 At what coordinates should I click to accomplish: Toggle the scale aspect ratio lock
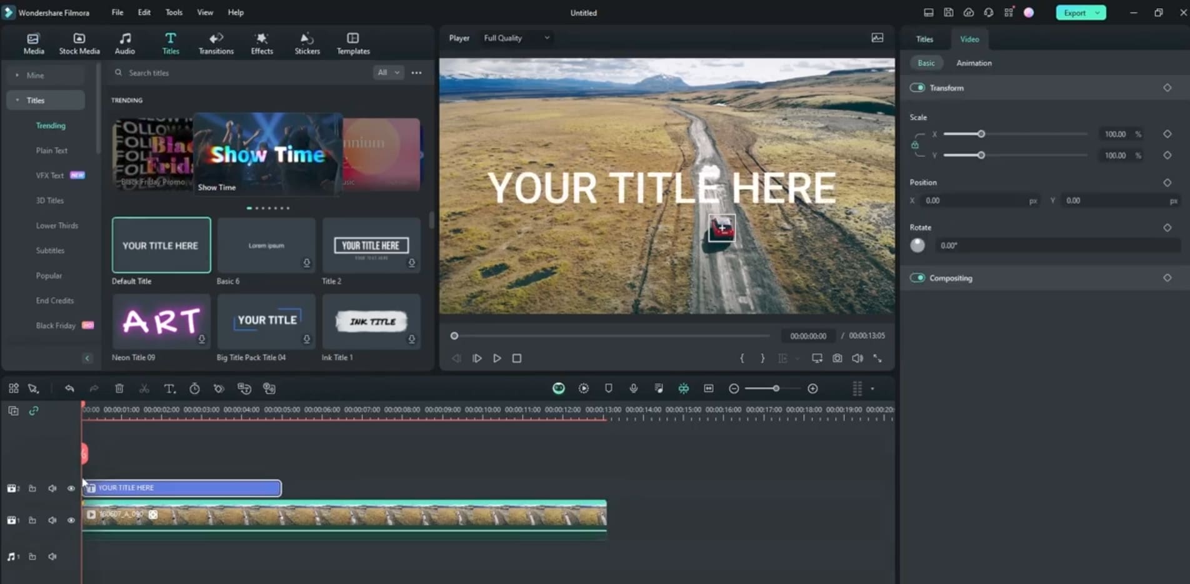tap(915, 144)
